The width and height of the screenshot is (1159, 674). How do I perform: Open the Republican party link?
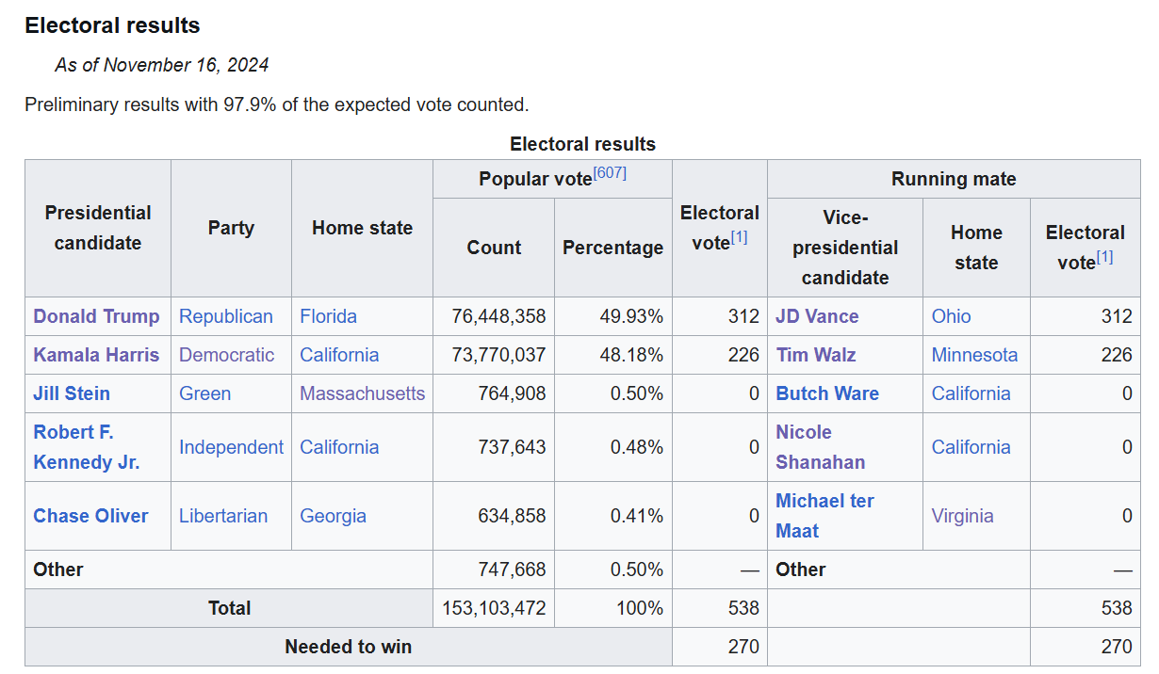pos(226,316)
